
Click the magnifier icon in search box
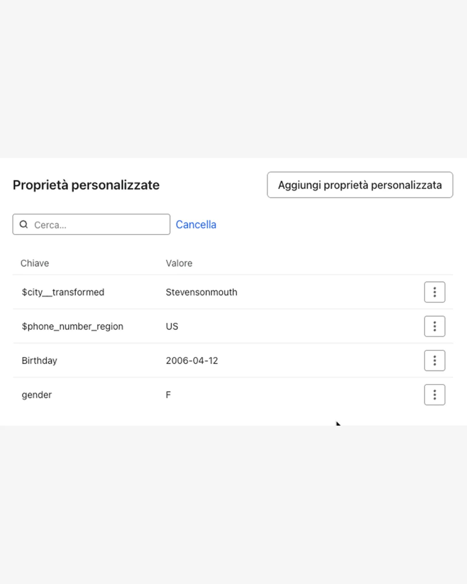click(x=24, y=224)
